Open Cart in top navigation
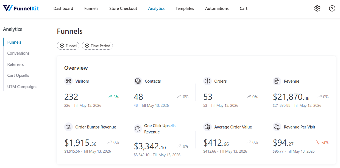 click(x=243, y=9)
